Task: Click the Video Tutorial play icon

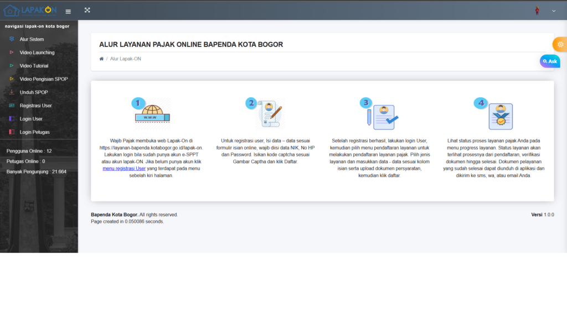Action: pyautogui.click(x=12, y=65)
